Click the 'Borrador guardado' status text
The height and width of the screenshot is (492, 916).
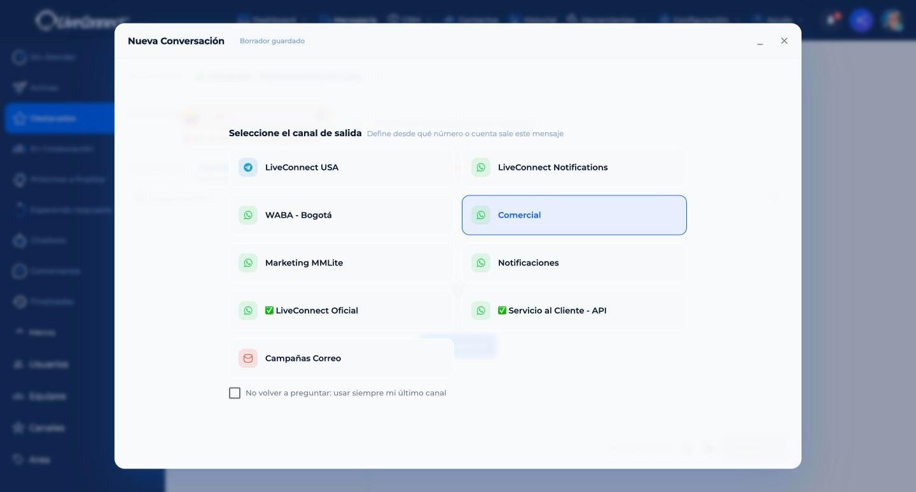[272, 41]
